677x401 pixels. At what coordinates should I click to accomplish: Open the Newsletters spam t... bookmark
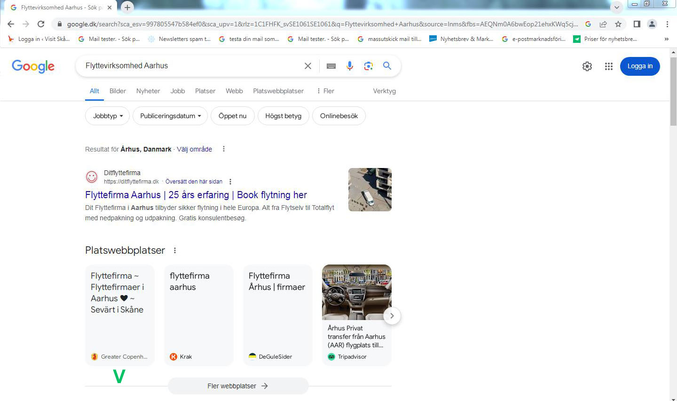tap(179, 39)
